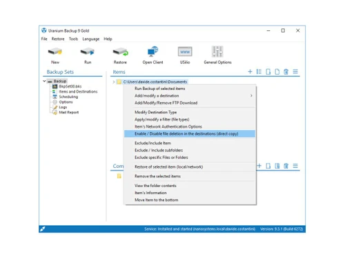Choose Exclude specific Files or Folders
The width and height of the screenshot is (345, 259).
(x=190, y=157)
